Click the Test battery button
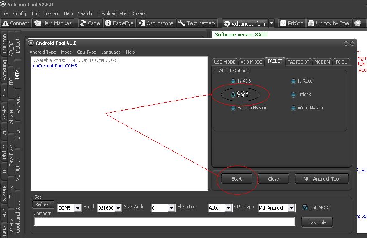Screen dimensions: 367x238 click(x=197, y=23)
